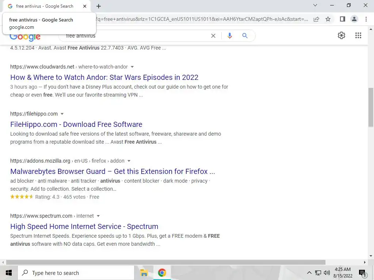Click the browser address bar URL
This screenshot has height=280, width=374.
(x=202, y=19)
